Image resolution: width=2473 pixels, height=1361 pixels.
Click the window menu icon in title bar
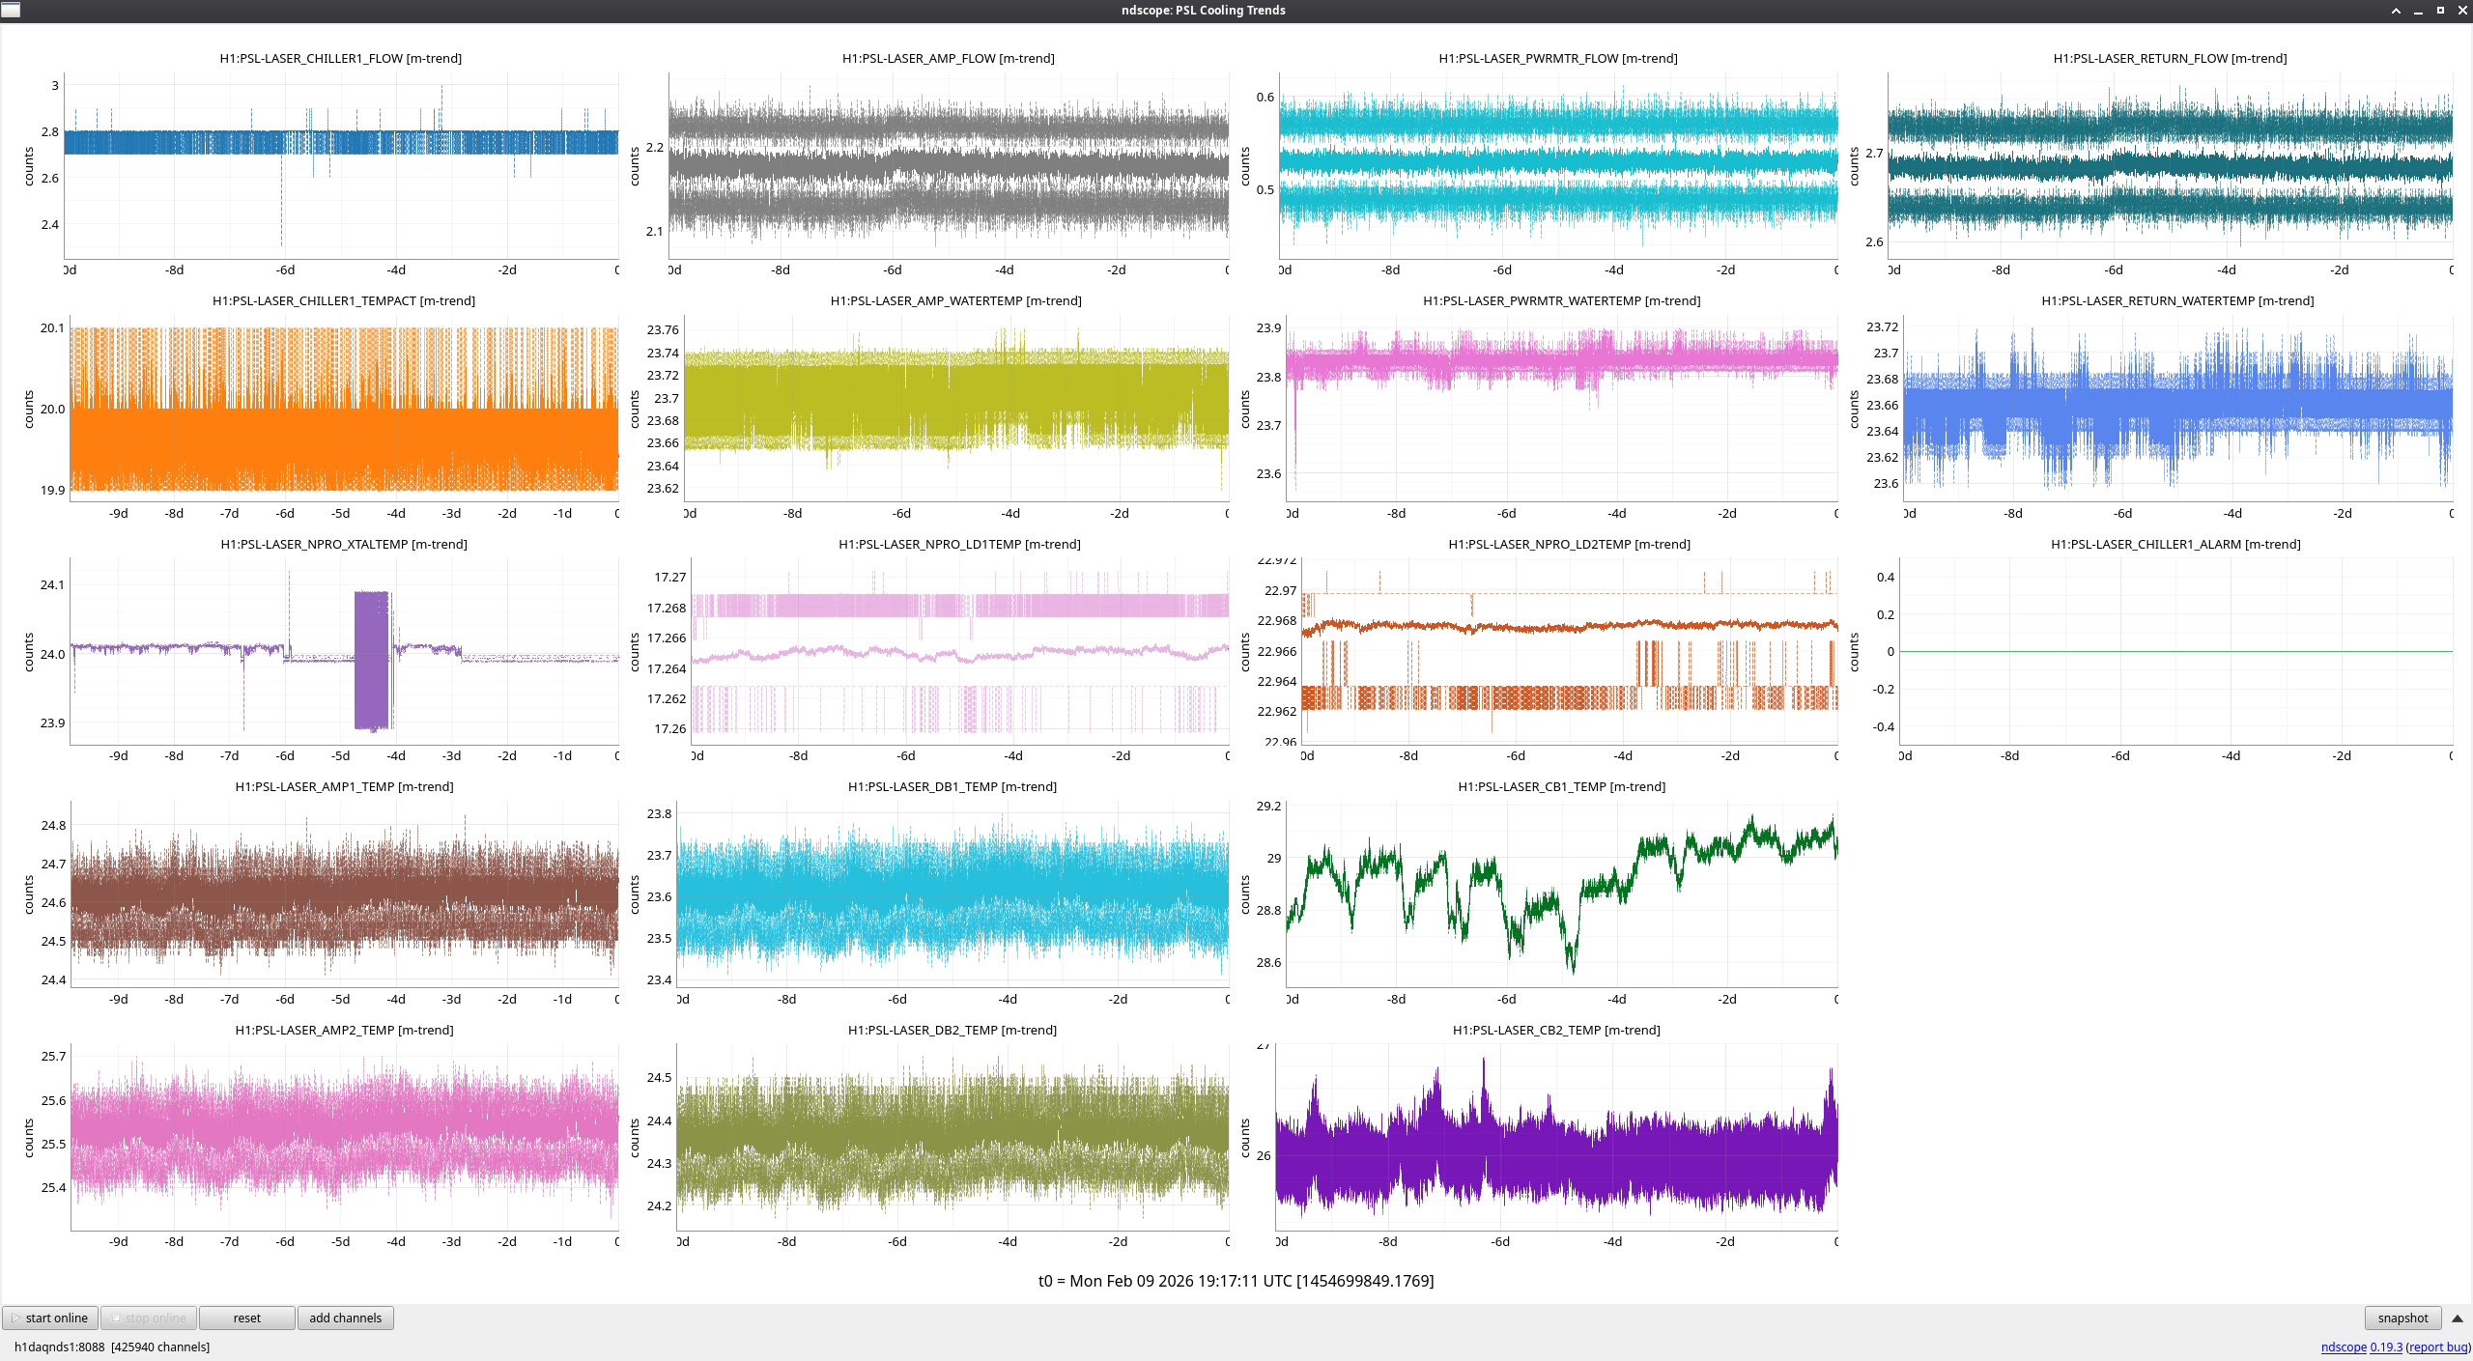[x=11, y=11]
